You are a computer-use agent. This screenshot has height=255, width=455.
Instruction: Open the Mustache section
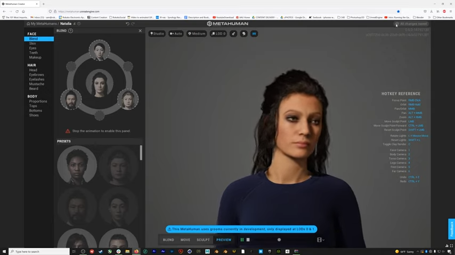[x=37, y=84]
